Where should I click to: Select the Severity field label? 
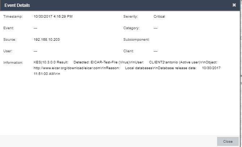[131, 17]
